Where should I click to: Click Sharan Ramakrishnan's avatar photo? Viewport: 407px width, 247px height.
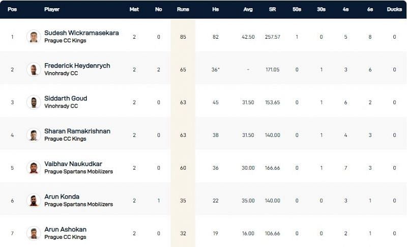tap(34, 135)
